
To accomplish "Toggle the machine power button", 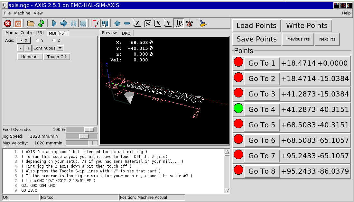I will (18, 23).
